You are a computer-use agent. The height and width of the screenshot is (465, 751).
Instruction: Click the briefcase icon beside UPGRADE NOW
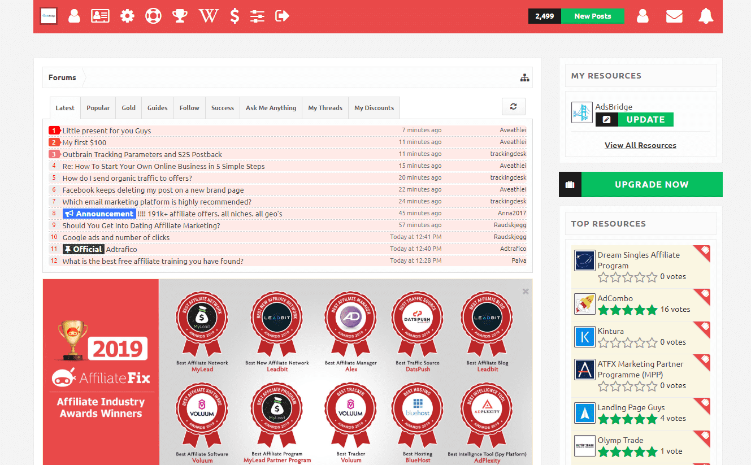point(570,184)
